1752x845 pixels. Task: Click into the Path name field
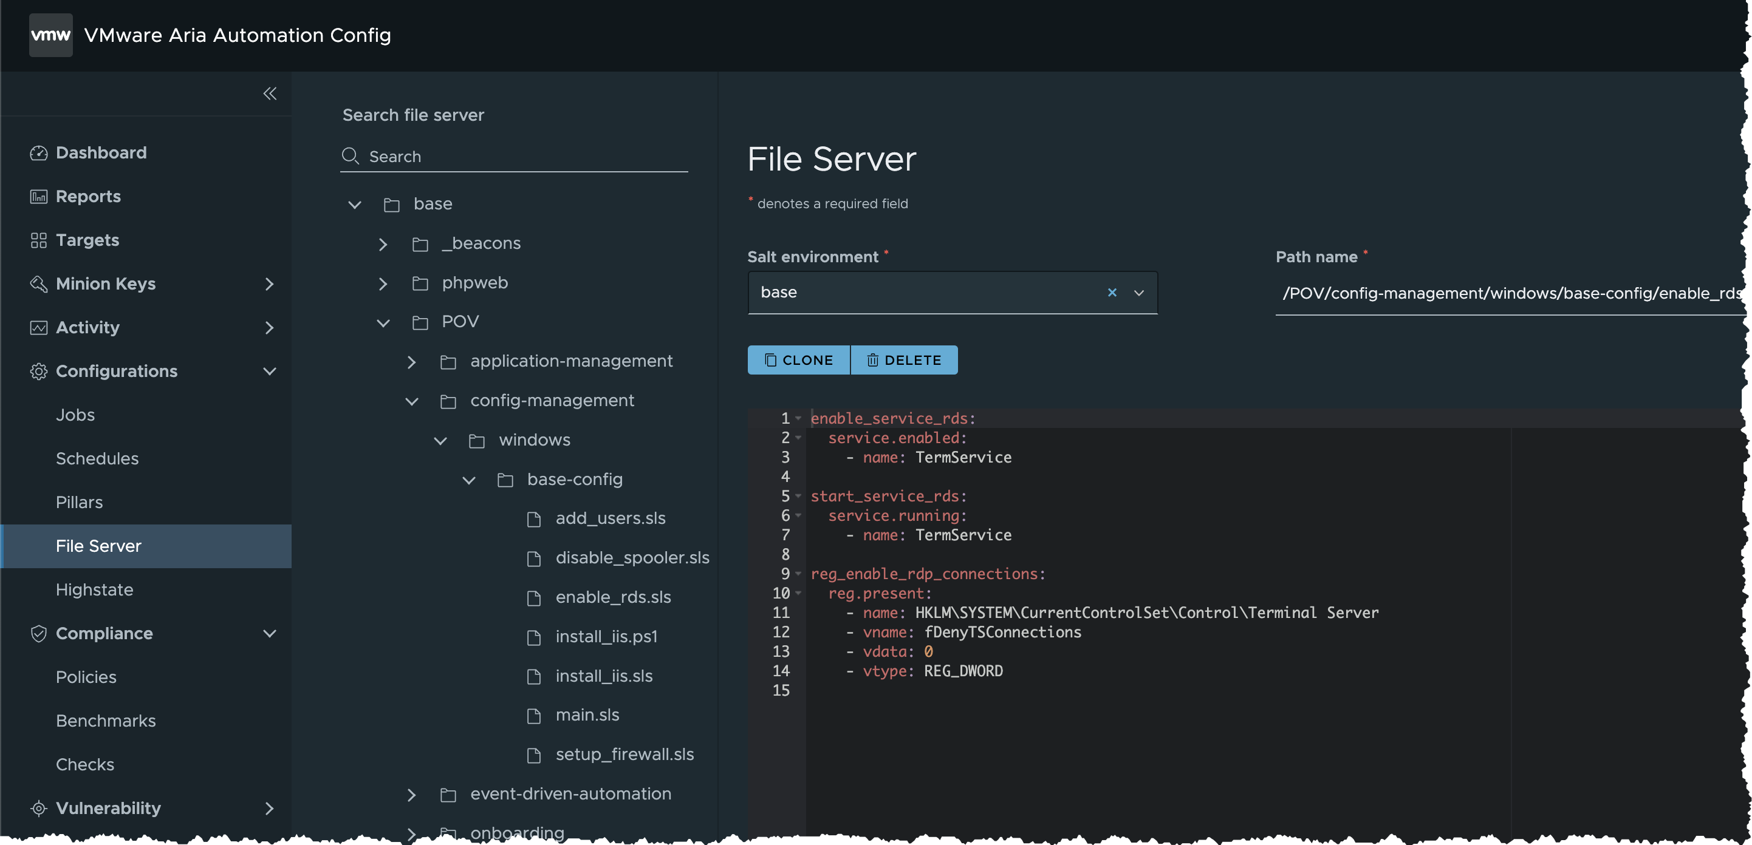pos(1511,293)
